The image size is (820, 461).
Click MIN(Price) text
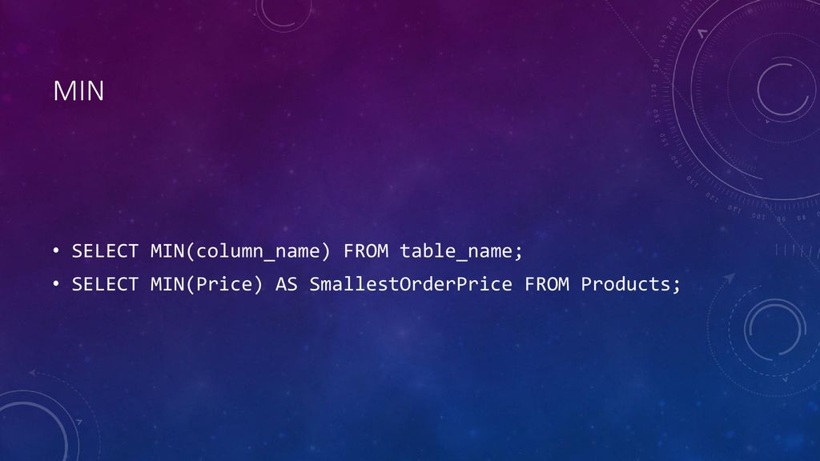tap(207, 284)
